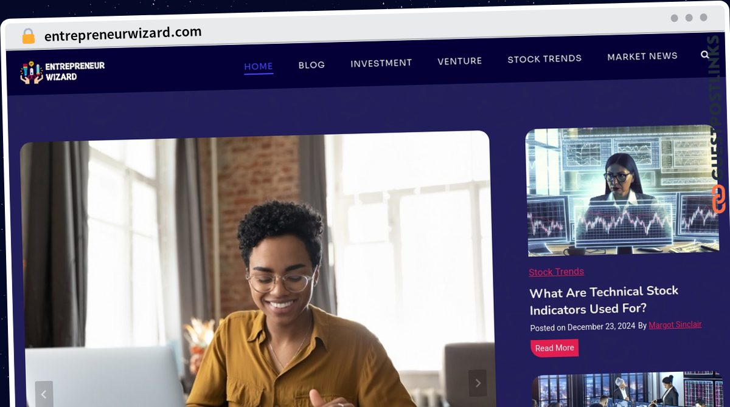Open the Blog menu item

click(311, 64)
